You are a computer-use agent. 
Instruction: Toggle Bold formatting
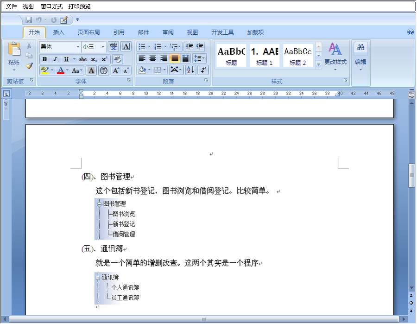44,59
